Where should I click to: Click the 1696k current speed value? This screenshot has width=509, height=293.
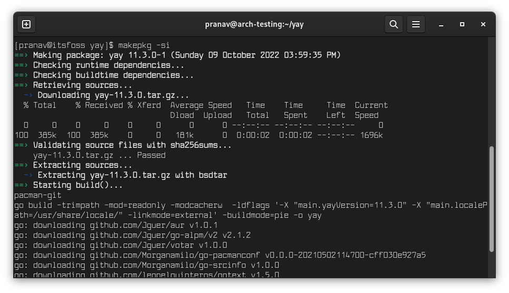pyautogui.click(x=371, y=135)
